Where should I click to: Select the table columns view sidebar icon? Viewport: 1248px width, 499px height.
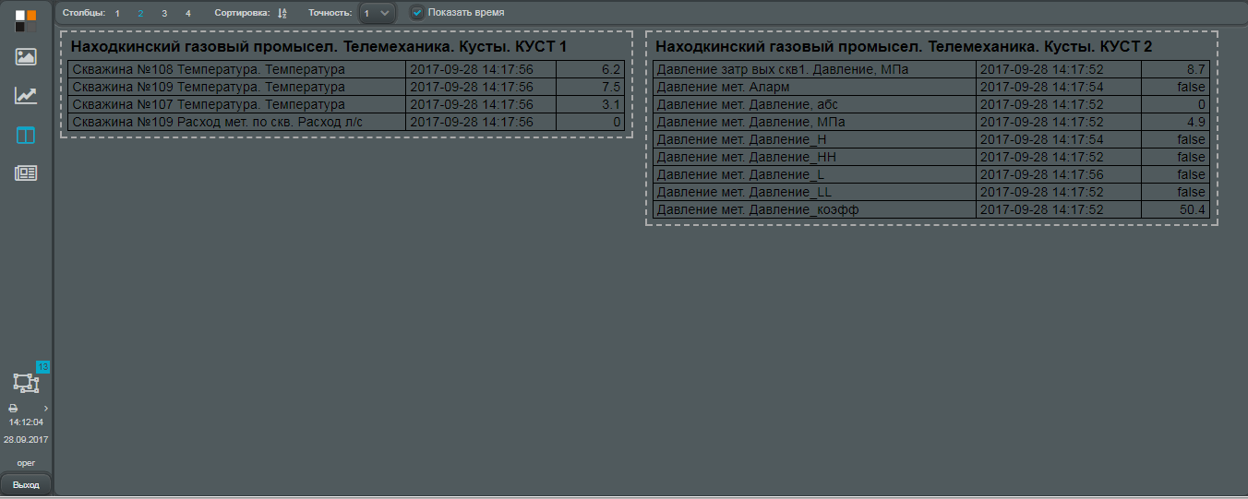[26, 136]
